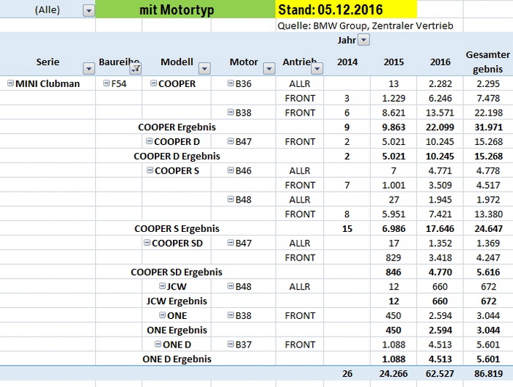Select cell 1.369 in COOPER SD ALLR row
513x387 pixels.
pyautogui.click(x=488, y=243)
